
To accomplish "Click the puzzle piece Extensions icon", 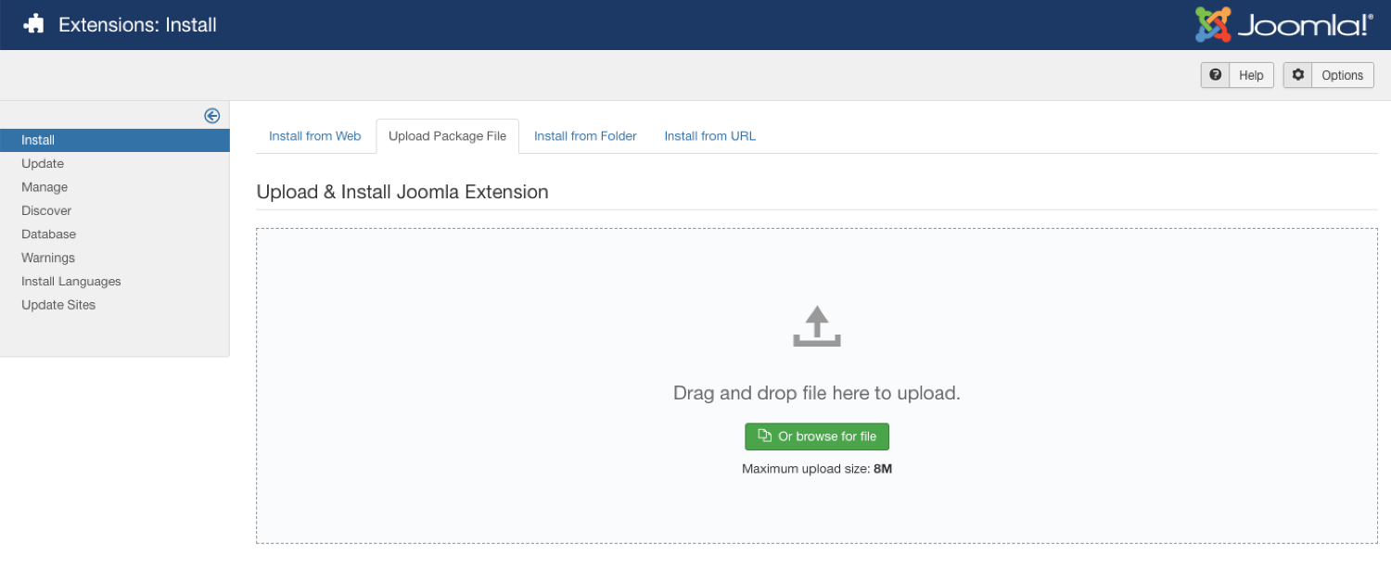I will 34,24.
